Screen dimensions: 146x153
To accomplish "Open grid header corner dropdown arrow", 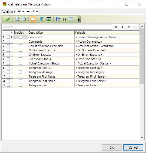I will [11, 32].
